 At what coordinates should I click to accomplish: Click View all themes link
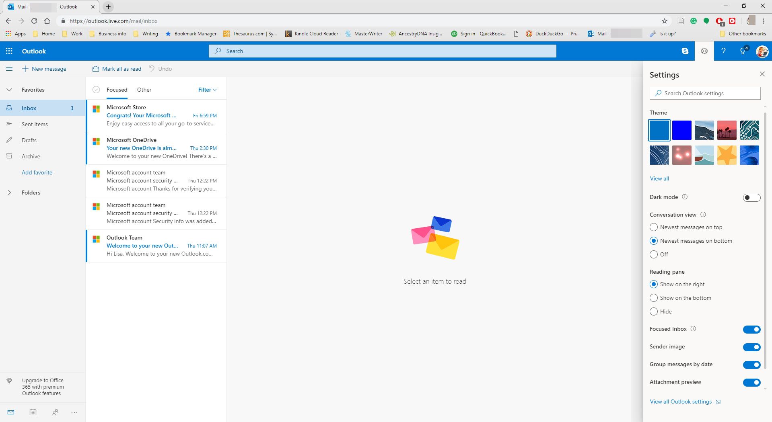point(659,178)
